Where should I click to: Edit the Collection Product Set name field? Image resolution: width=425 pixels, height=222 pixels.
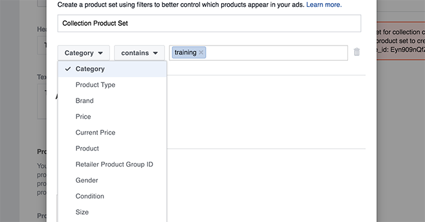click(209, 23)
